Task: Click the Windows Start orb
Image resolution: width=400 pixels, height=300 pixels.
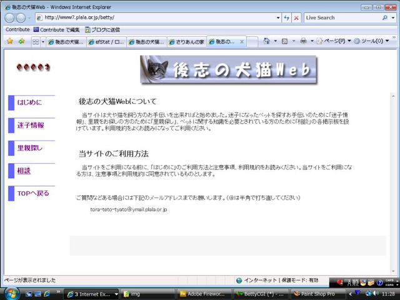Action: coord(12,293)
